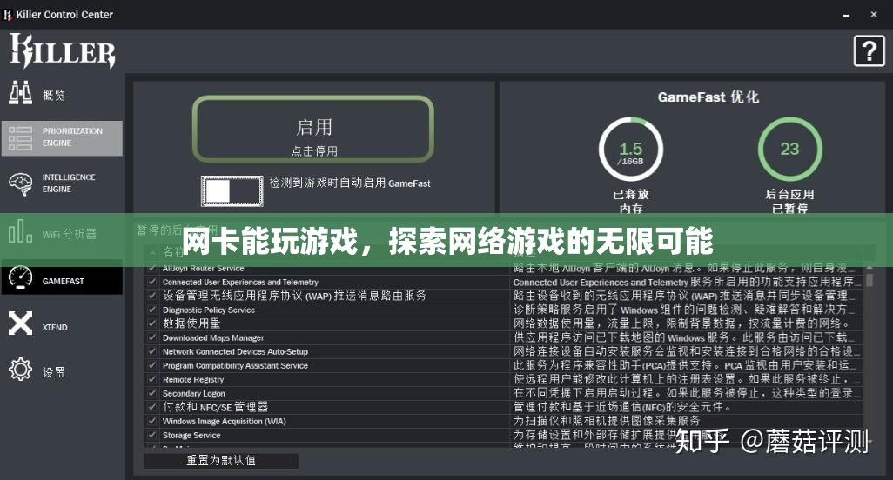Click the binoculars overview icon
The height and width of the screenshot is (480, 893).
[21, 93]
